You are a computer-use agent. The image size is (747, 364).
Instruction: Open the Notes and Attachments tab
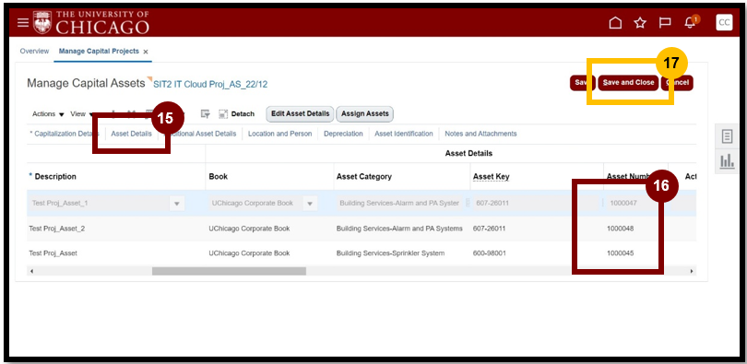tap(480, 134)
